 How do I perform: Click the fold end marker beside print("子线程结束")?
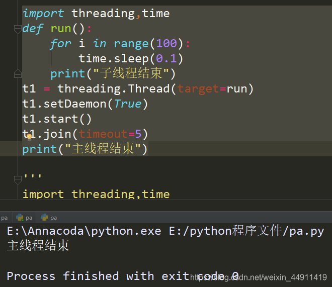[18, 73]
